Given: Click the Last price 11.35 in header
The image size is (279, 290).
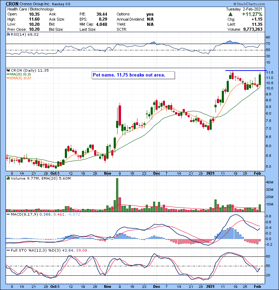Looking at the screenshot, I should [257, 24].
